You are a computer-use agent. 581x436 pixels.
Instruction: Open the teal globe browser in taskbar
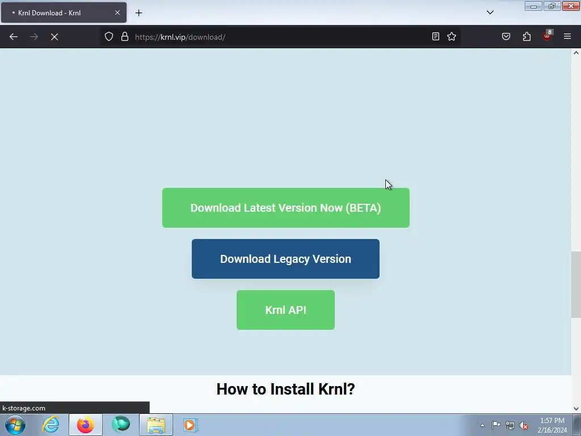(121, 425)
